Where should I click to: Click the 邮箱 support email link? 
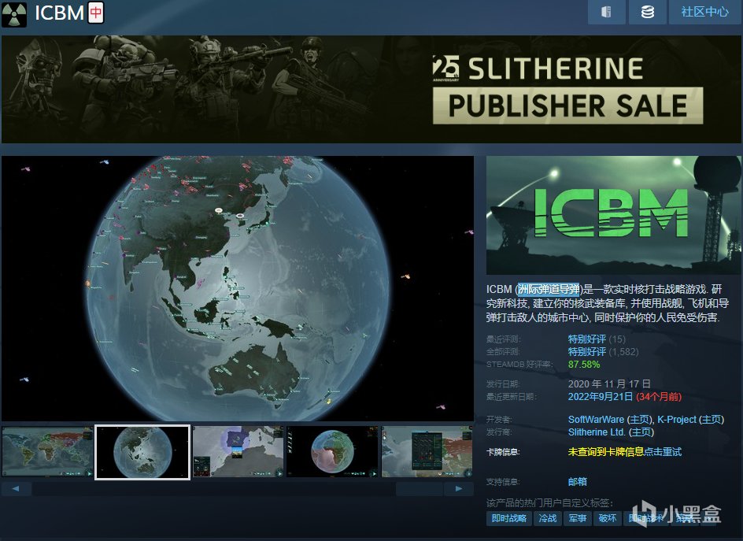tap(577, 482)
